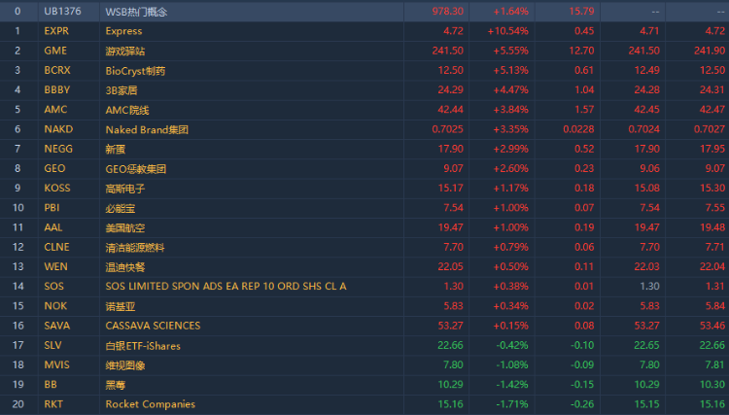Select the 15.79 change for the index
This screenshot has width=729, height=415.
[581, 11]
